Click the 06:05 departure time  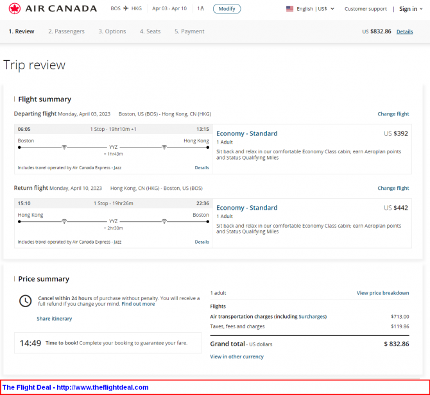pyautogui.click(x=24, y=129)
